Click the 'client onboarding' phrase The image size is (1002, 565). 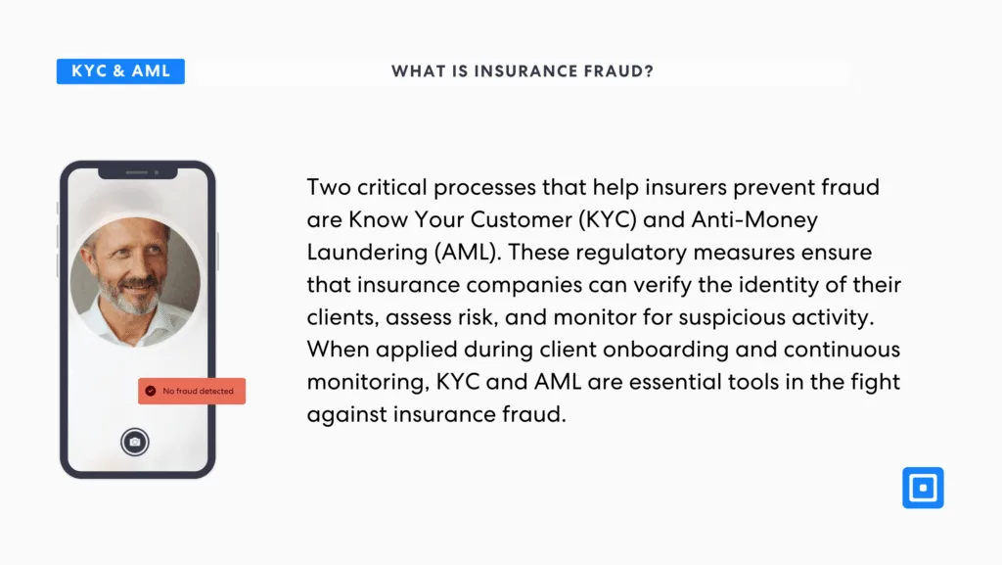(x=634, y=350)
